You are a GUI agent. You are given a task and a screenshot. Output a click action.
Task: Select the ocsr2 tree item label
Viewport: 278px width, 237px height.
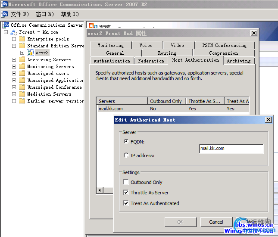42,53
